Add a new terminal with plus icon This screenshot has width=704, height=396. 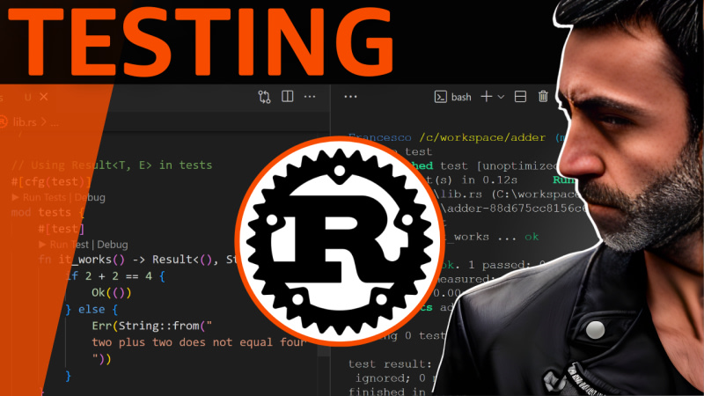point(486,97)
